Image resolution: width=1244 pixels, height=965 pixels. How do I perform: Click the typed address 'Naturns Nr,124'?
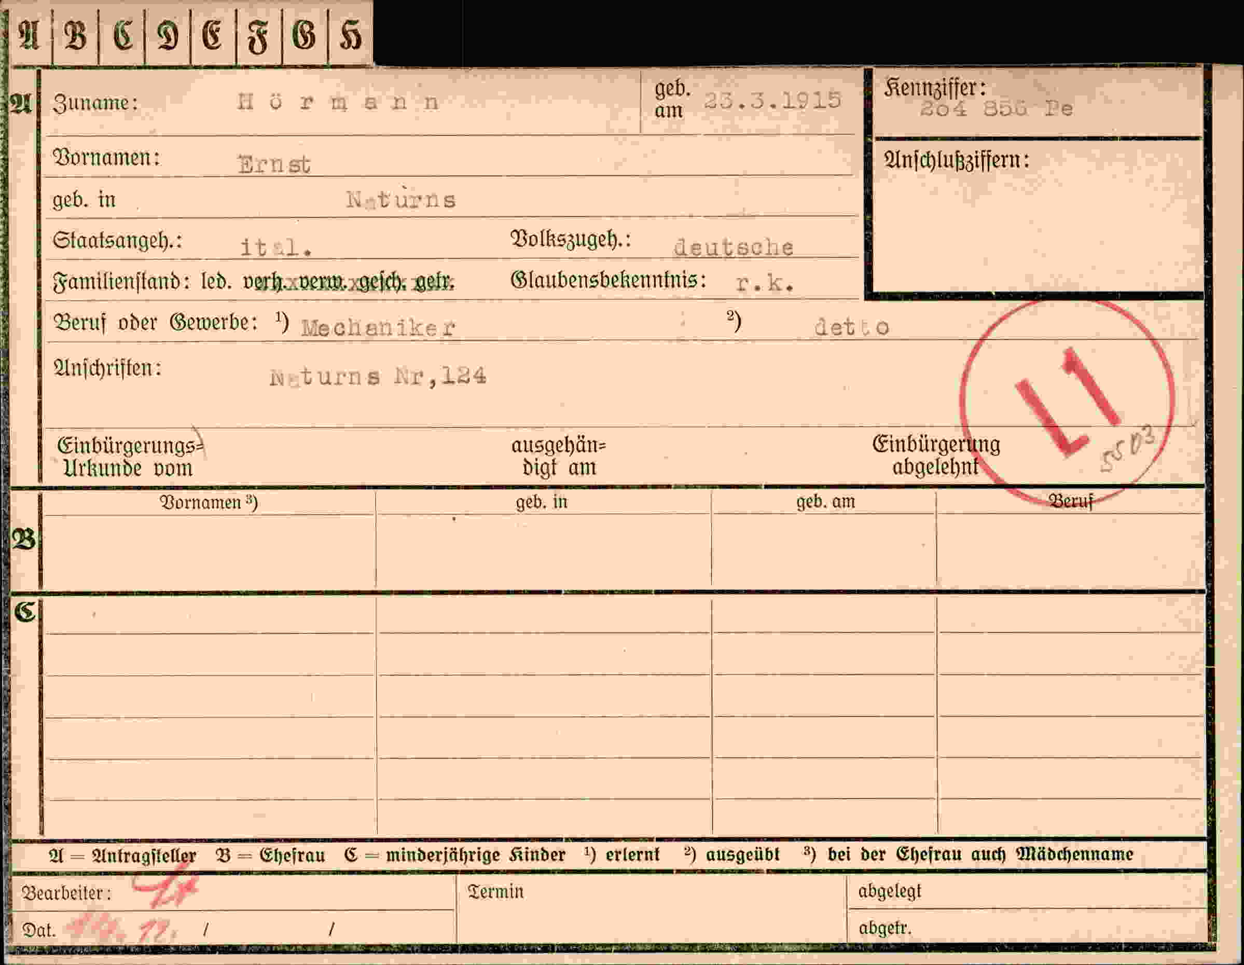click(x=378, y=377)
